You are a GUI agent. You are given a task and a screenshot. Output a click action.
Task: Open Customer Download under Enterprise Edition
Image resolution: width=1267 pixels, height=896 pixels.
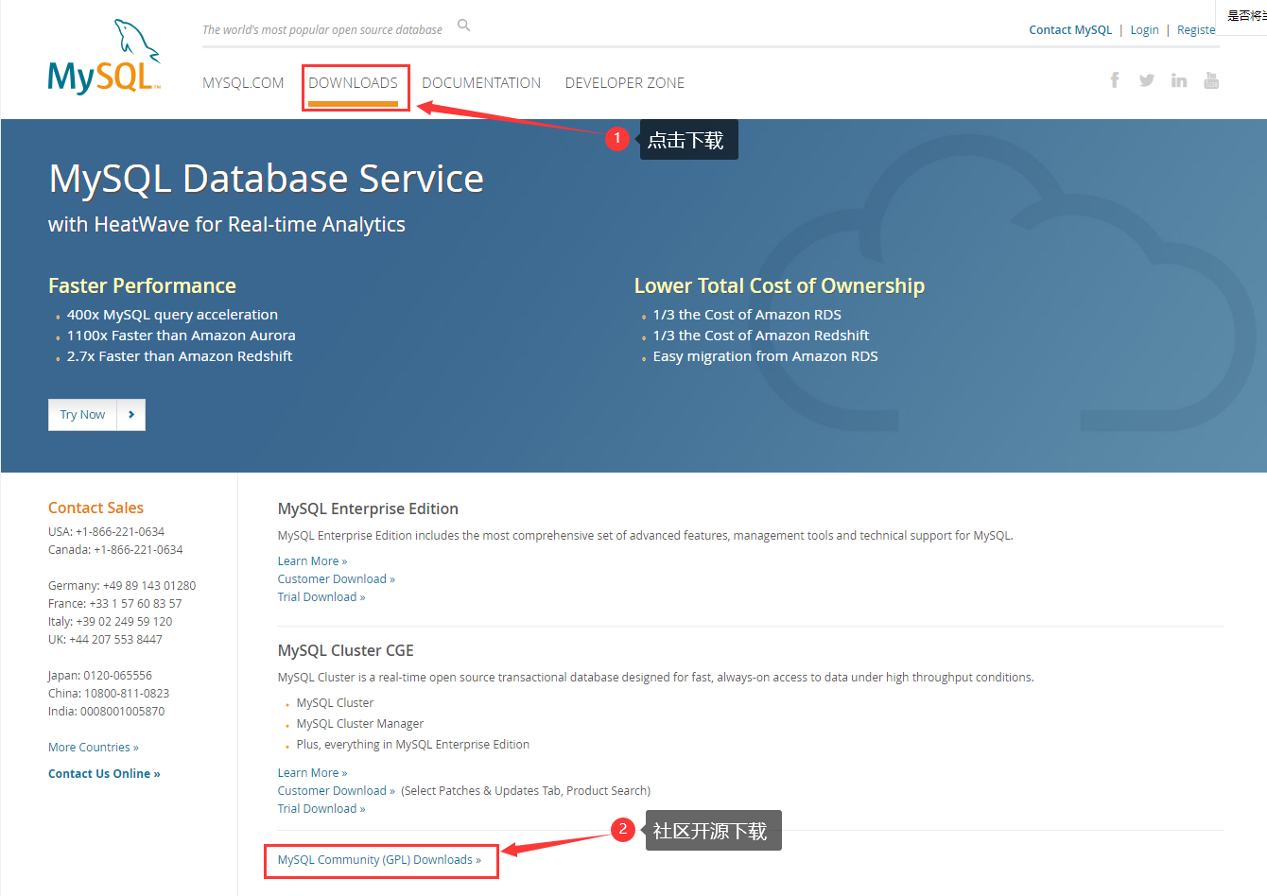click(x=337, y=579)
